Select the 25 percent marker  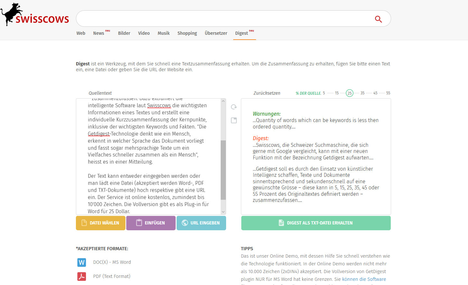[350, 93]
